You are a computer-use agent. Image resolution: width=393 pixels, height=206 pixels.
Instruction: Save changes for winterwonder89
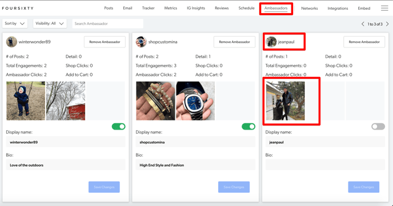click(x=104, y=187)
